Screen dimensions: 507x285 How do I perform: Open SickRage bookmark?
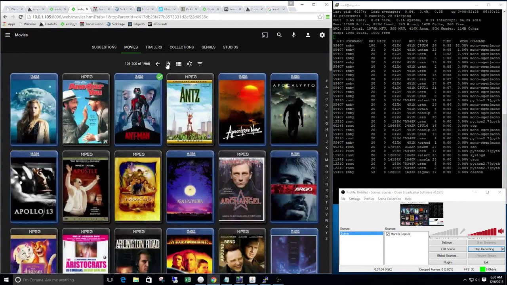(x=116, y=24)
